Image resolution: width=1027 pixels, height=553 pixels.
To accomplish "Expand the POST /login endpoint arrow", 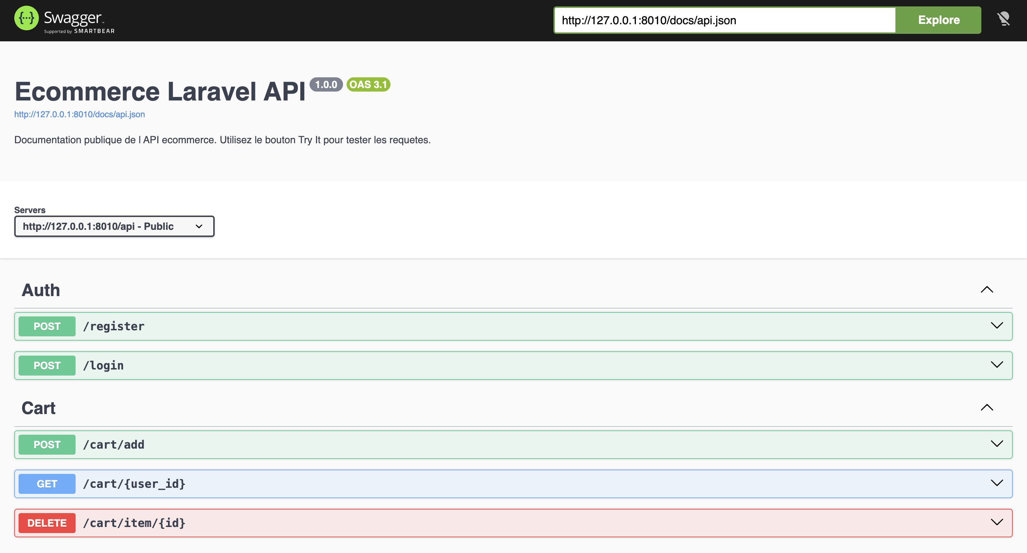I will coord(997,365).
